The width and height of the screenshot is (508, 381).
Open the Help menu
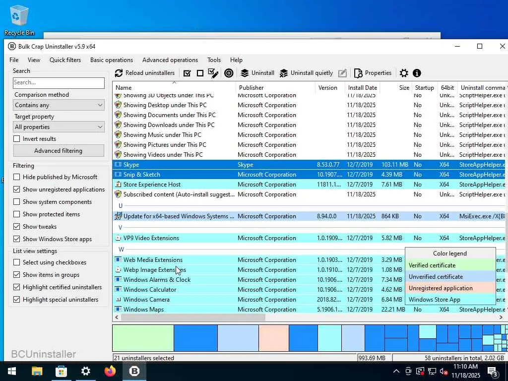(x=236, y=60)
